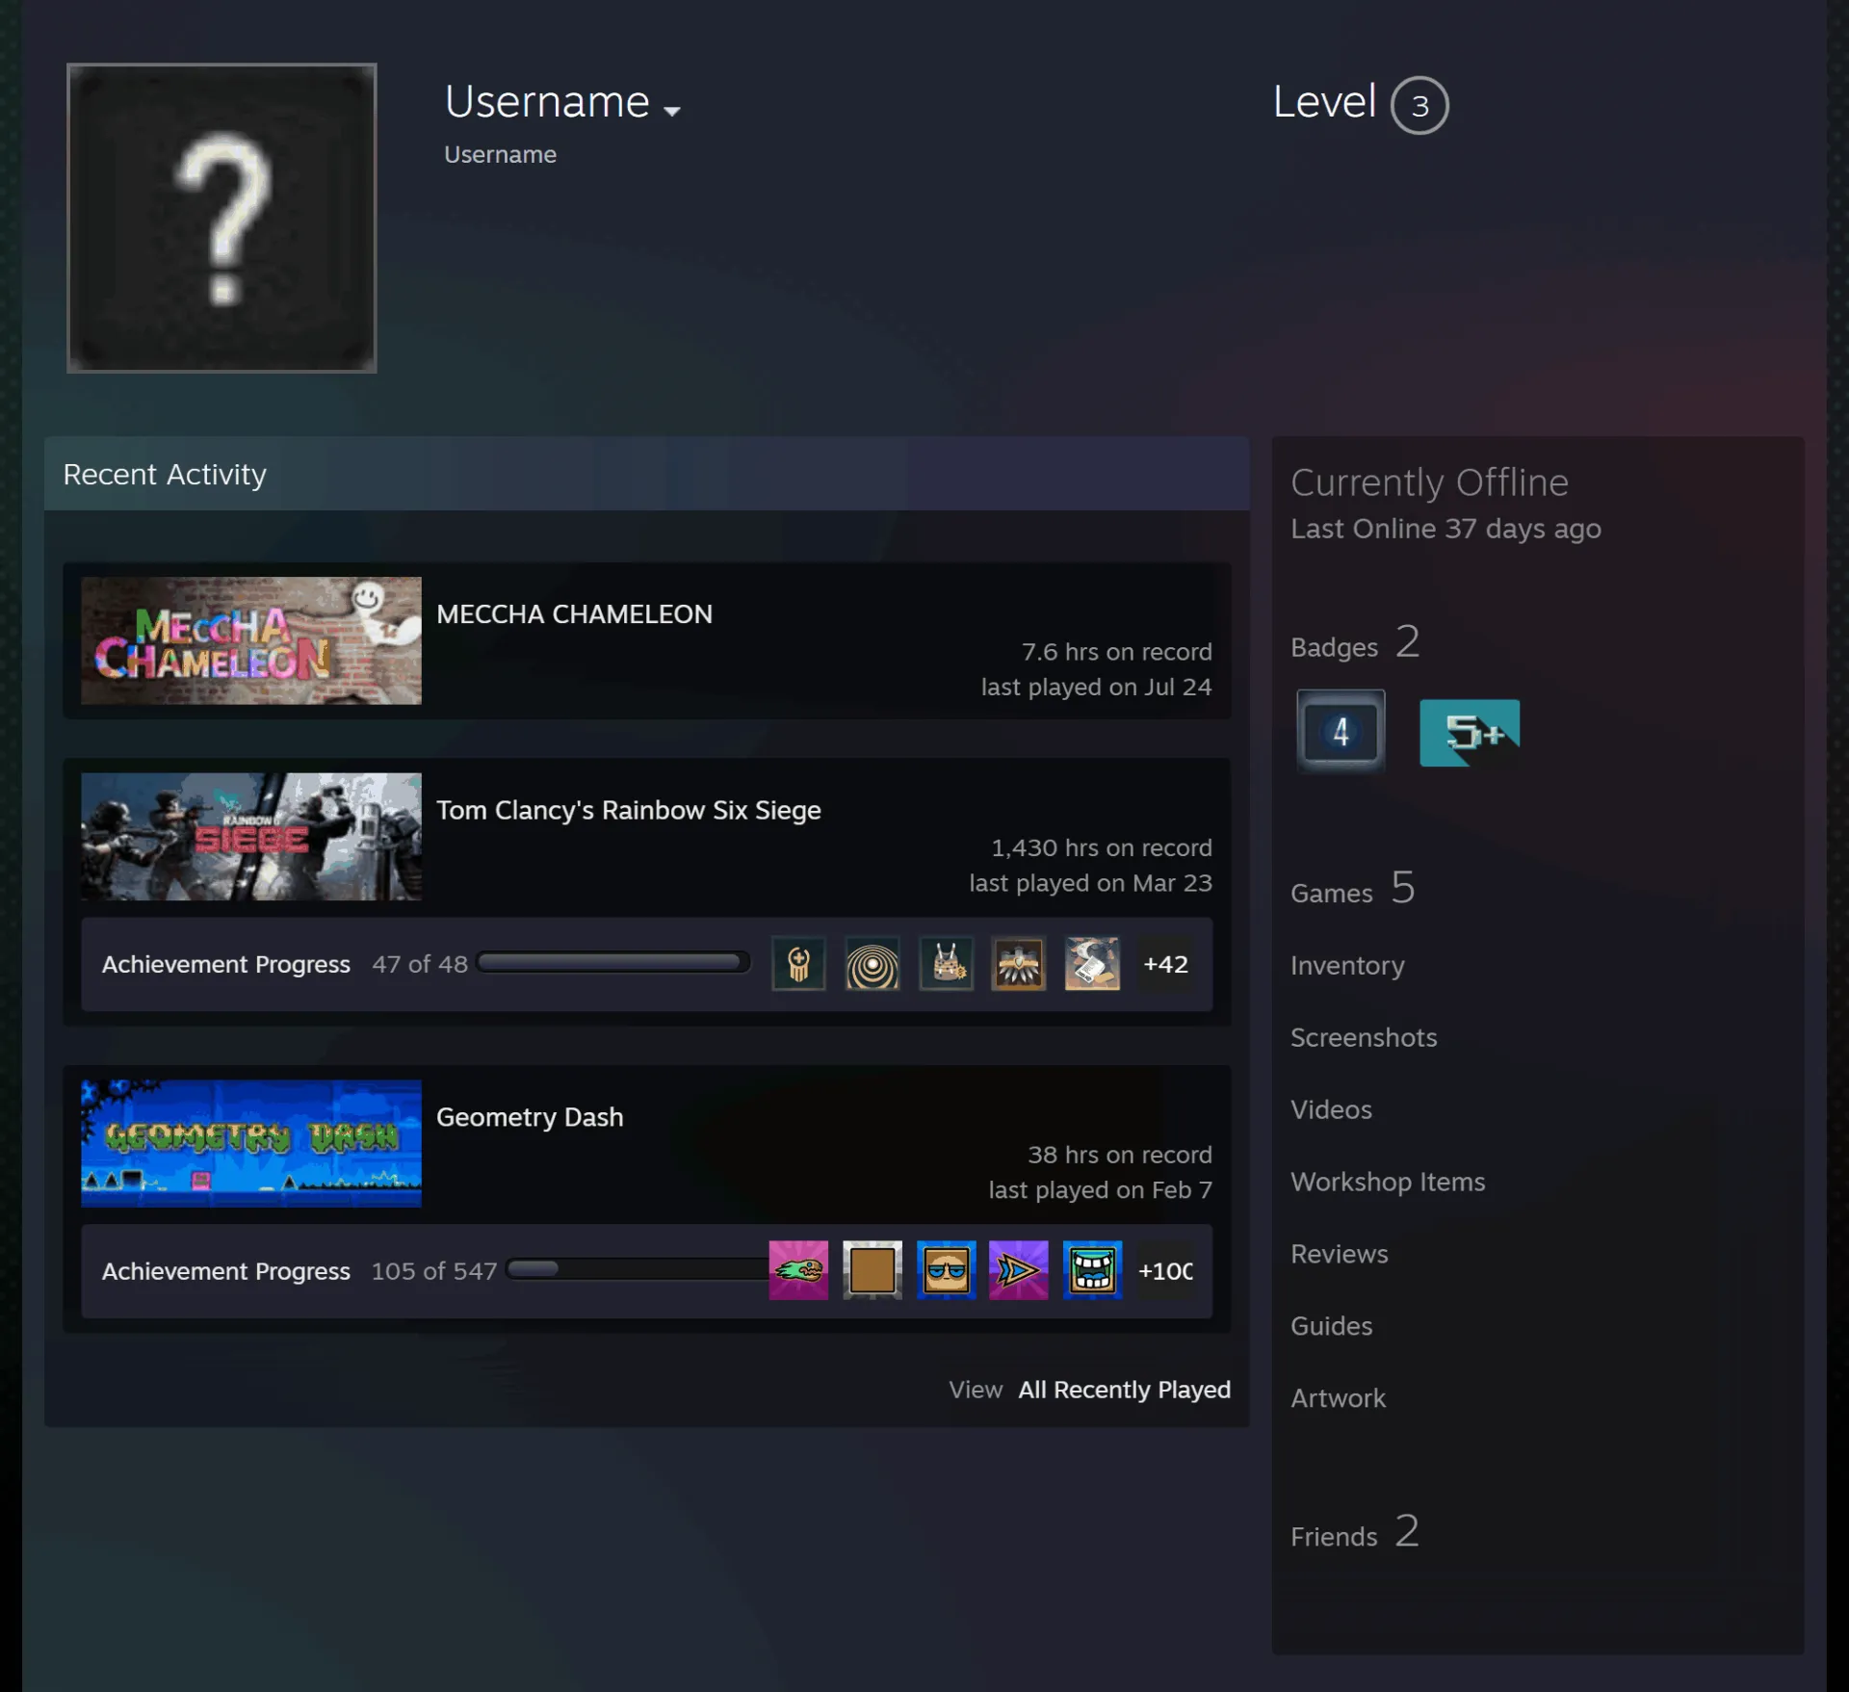Click the Siege achievement progress bar
The width and height of the screenshot is (1849, 1692).
point(612,962)
